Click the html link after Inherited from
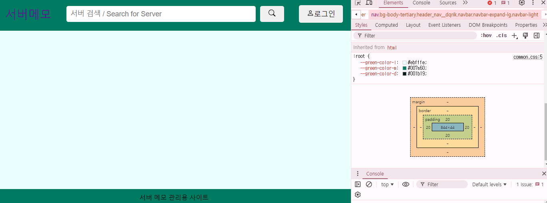Image resolution: width=547 pixels, height=203 pixels. click(392, 47)
